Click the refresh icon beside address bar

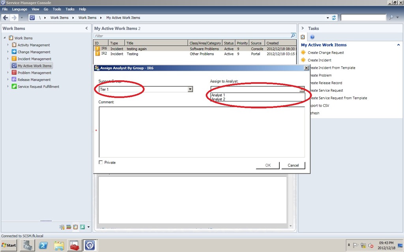coord(334,18)
